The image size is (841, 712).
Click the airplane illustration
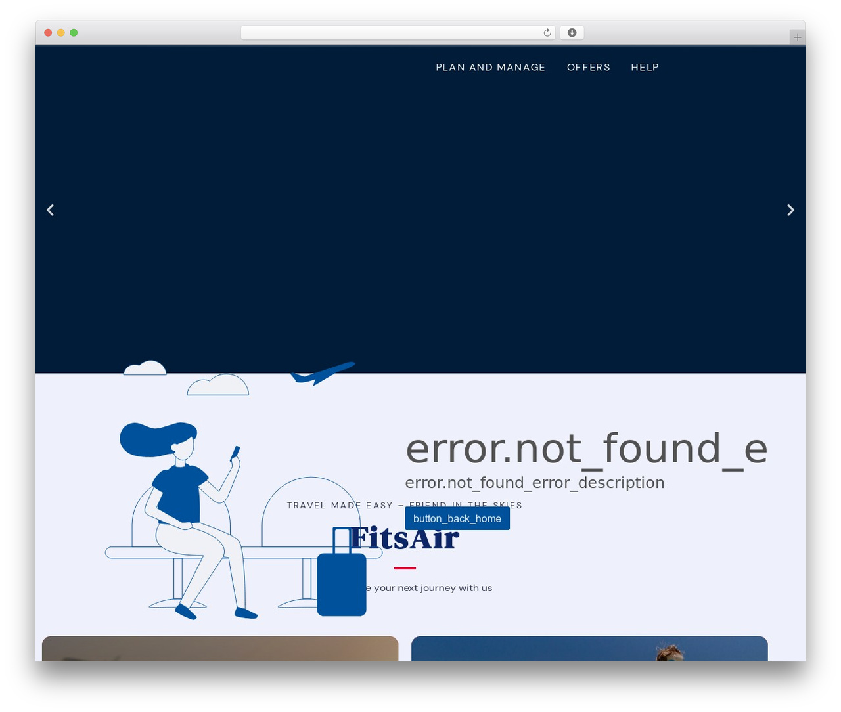(323, 373)
